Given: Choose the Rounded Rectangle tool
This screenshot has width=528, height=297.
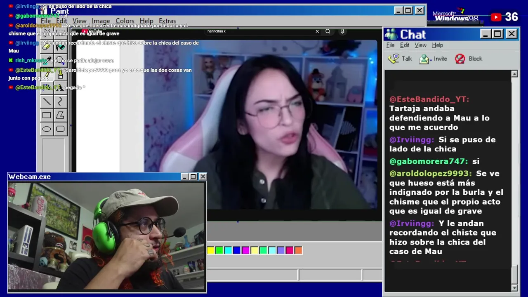Looking at the screenshot, I should (61, 129).
